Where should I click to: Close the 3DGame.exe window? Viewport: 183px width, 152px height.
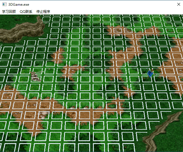[x=176, y=5]
